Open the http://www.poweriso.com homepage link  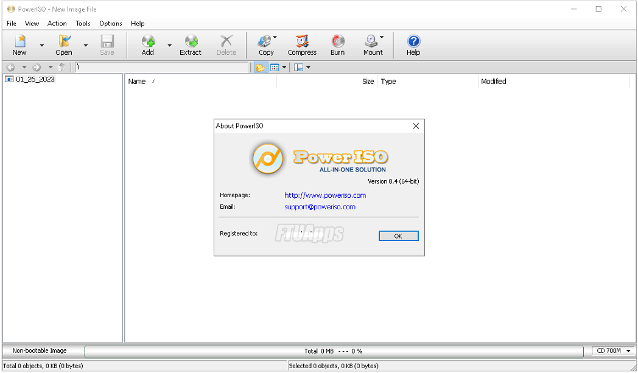pos(325,195)
